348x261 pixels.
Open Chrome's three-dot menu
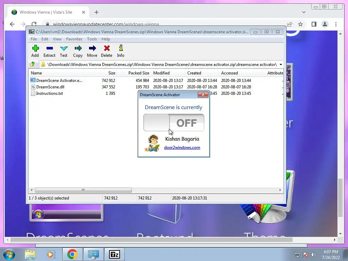(x=336, y=24)
